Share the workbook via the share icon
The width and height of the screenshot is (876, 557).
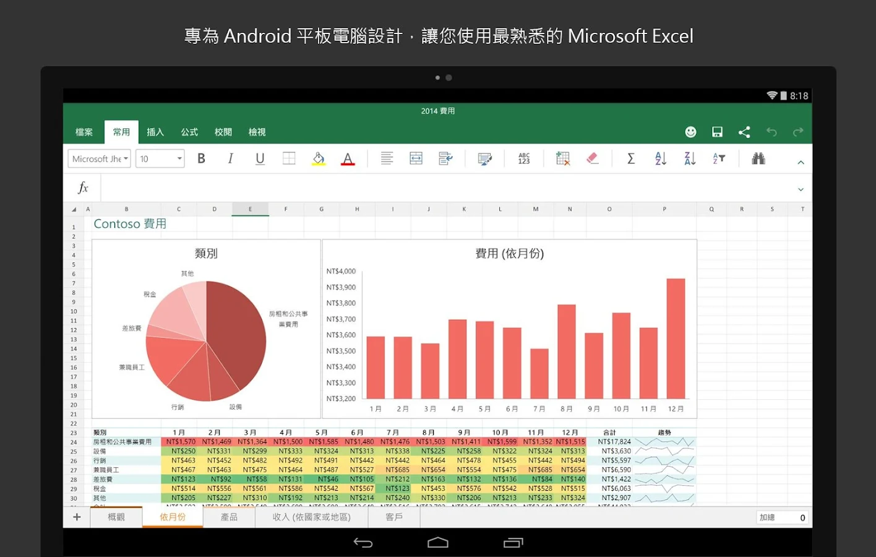[x=744, y=132]
